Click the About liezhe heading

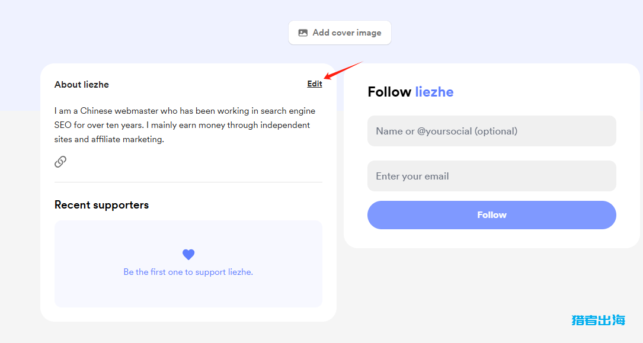(x=82, y=85)
